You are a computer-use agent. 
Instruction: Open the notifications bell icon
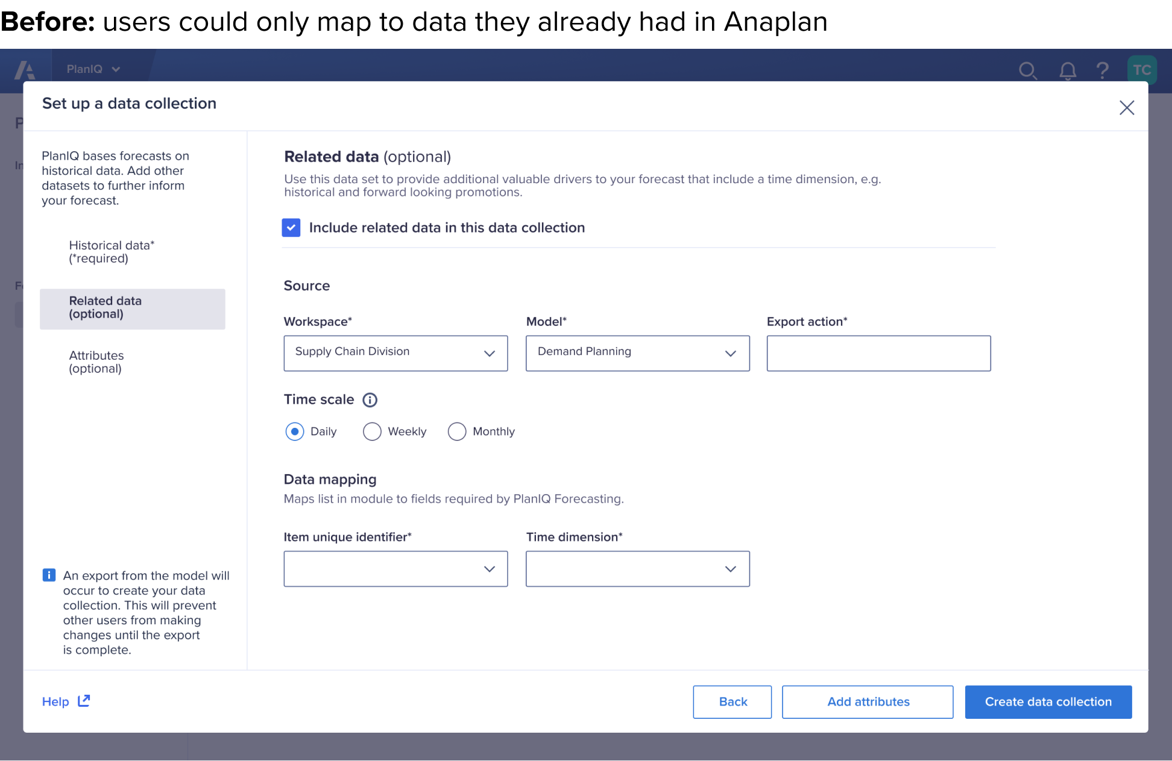click(x=1067, y=70)
